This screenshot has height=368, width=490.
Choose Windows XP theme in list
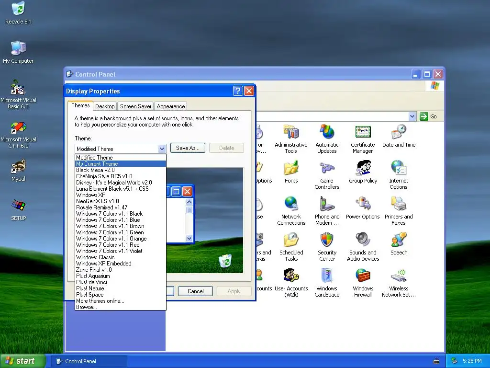(x=120, y=195)
